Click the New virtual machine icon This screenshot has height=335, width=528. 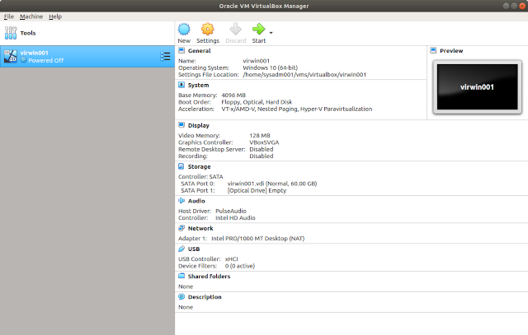pyautogui.click(x=183, y=30)
